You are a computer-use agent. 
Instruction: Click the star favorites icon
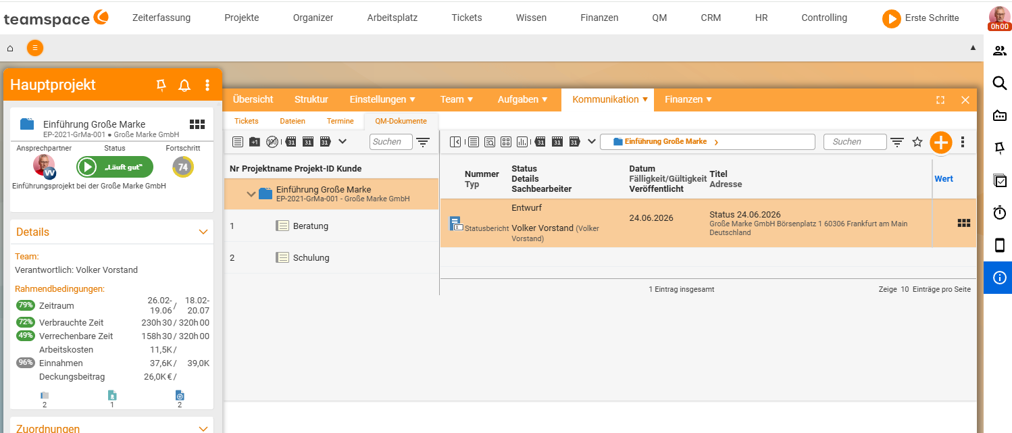[917, 142]
